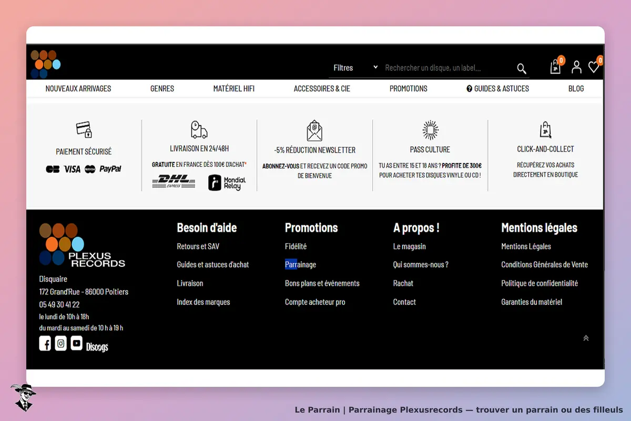Click the Click-and-Collect title
Screen dimensions: 631x421
click(546, 149)
